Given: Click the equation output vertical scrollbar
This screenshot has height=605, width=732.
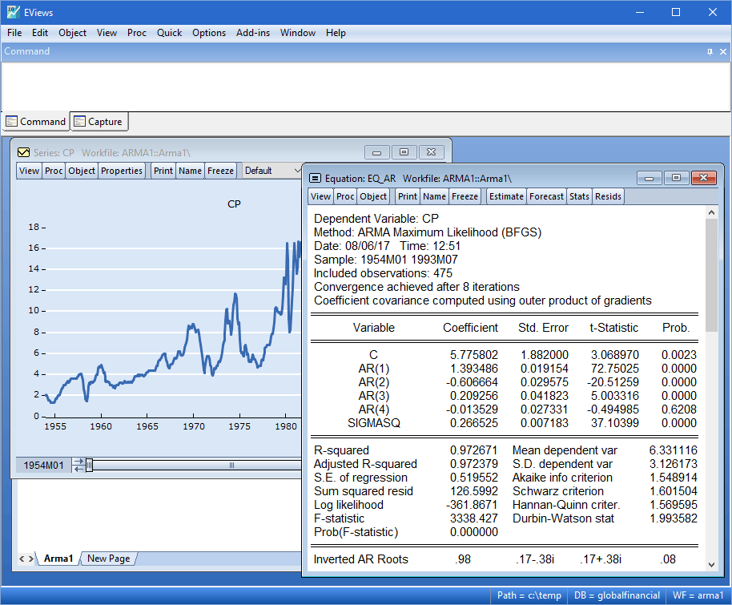Looking at the screenshot, I should [711, 272].
